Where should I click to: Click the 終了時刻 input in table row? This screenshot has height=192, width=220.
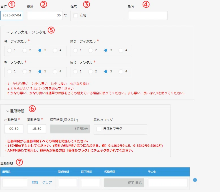(x=90, y=183)
